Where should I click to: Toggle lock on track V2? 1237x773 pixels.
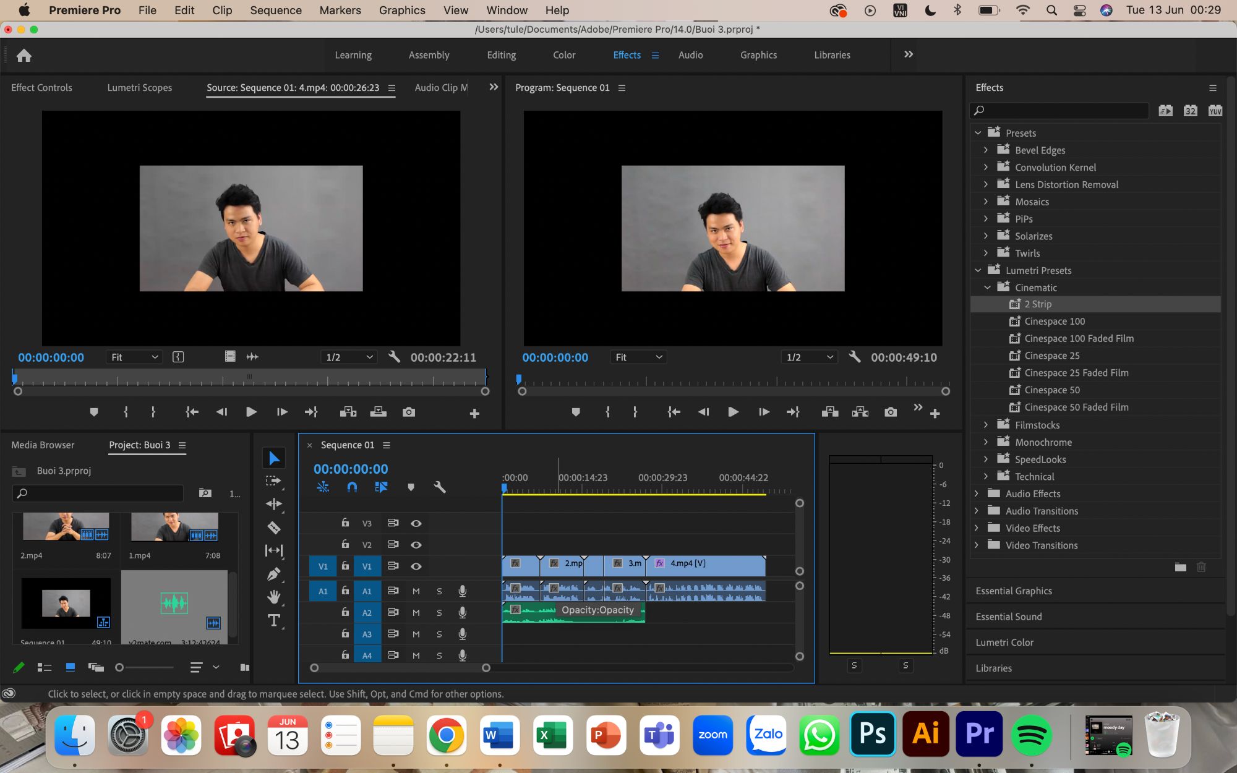pyautogui.click(x=345, y=544)
